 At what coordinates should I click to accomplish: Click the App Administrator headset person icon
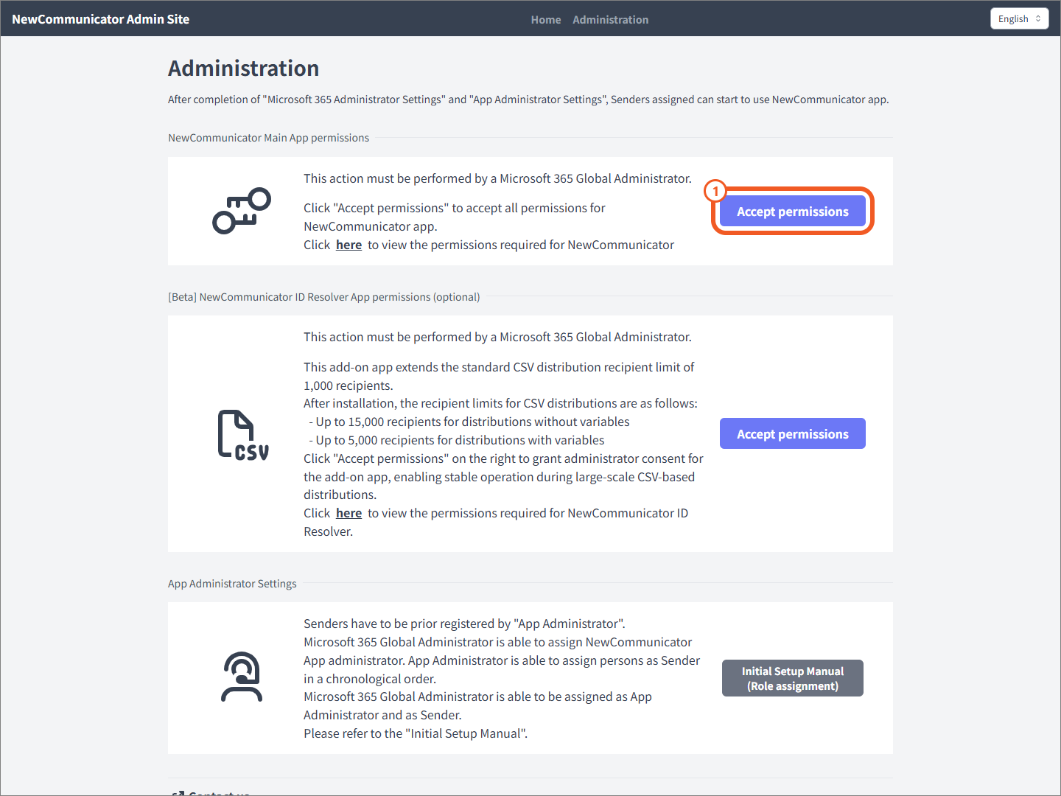pyautogui.click(x=242, y=677)
